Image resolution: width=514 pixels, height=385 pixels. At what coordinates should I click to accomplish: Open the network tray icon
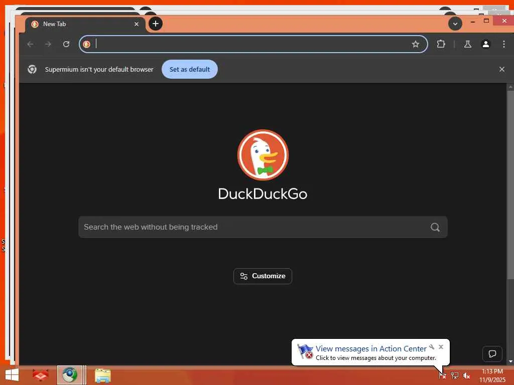pyautogui.click(x=454, y=375)
